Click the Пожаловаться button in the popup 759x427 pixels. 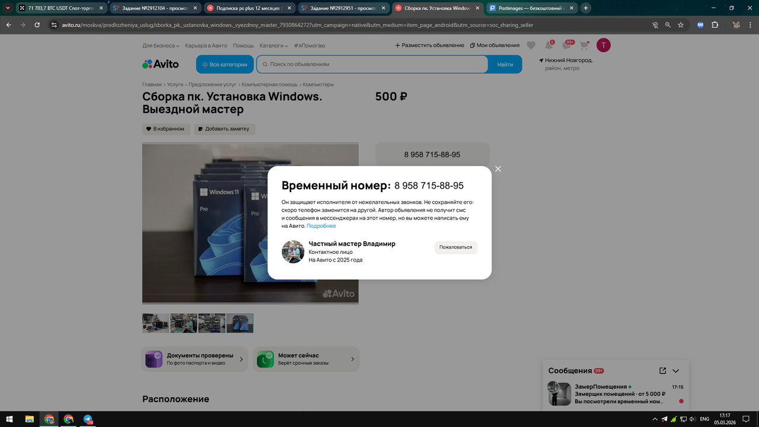pos(456,247)
